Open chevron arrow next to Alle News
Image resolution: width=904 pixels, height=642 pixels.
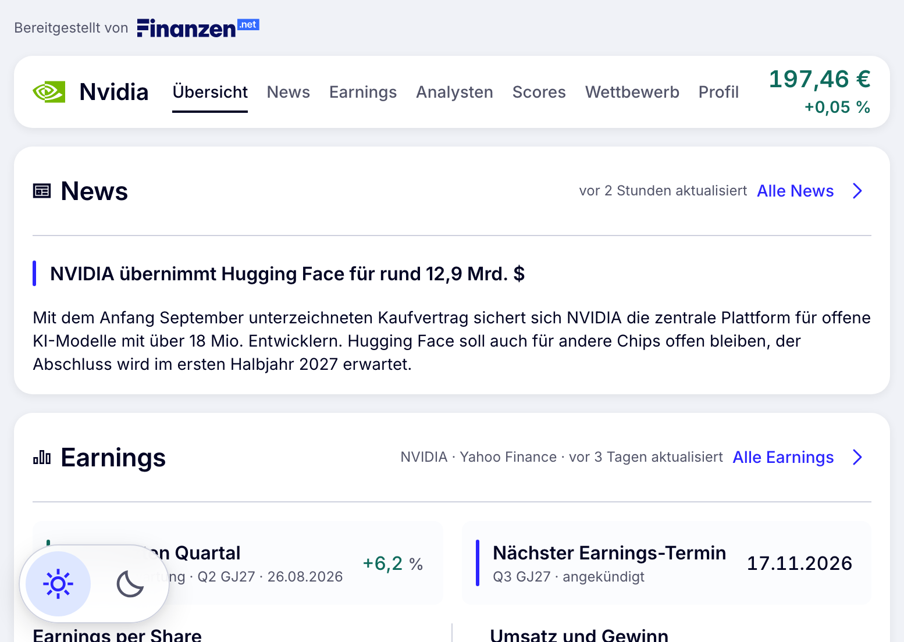(x=857, y=191)
